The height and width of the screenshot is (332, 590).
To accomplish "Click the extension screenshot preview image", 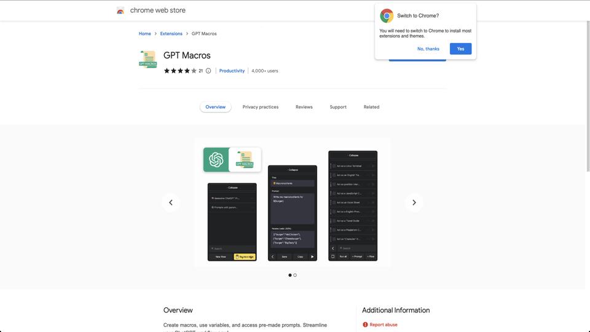I will pyautogui.click(x=293, y=202).
